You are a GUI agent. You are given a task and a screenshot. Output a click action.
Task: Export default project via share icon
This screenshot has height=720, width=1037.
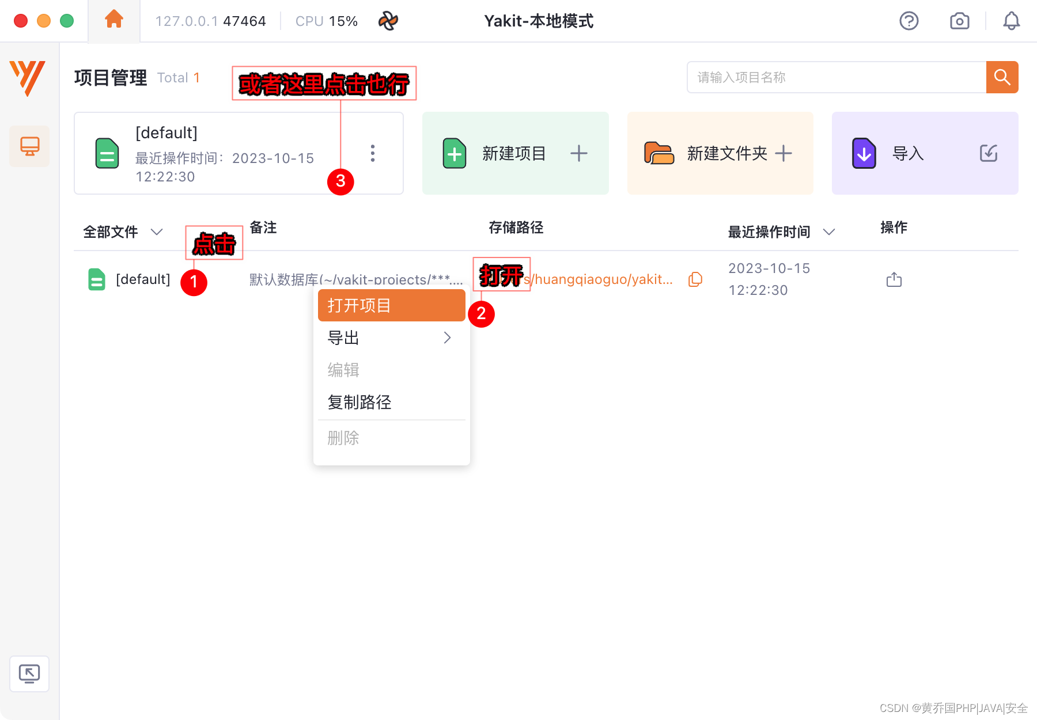894,279
